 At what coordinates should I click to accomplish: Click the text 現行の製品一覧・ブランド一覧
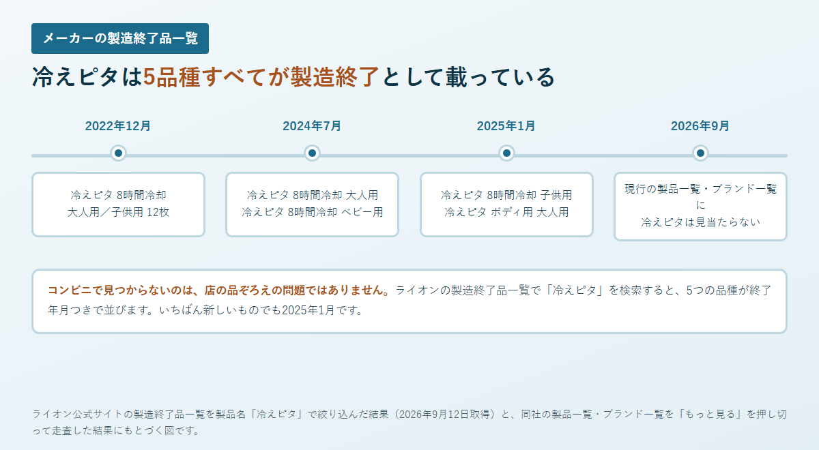click(x=700, y=189)
